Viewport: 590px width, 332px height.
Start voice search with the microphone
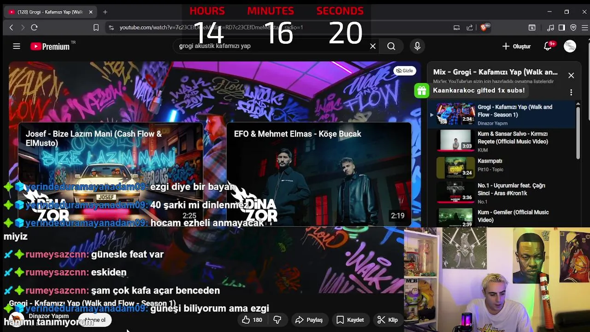click(x=417, y=46)
